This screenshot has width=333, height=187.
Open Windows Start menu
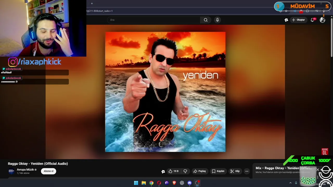136,183
